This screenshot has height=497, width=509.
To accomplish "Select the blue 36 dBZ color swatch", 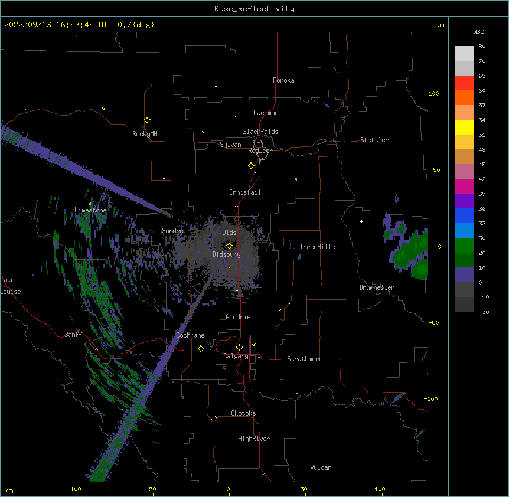I will tap(464, 215).
